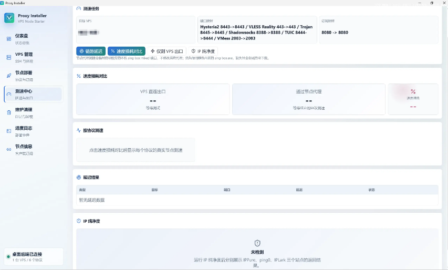Viewport: 448px width, 270px height.
Task: Click the 1 台 VPS / 6 个协议 text
Action: pos(27,260)
